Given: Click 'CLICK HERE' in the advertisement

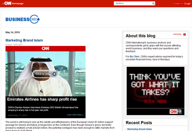Looking at the screenshot, I should (x=155, y=102).
